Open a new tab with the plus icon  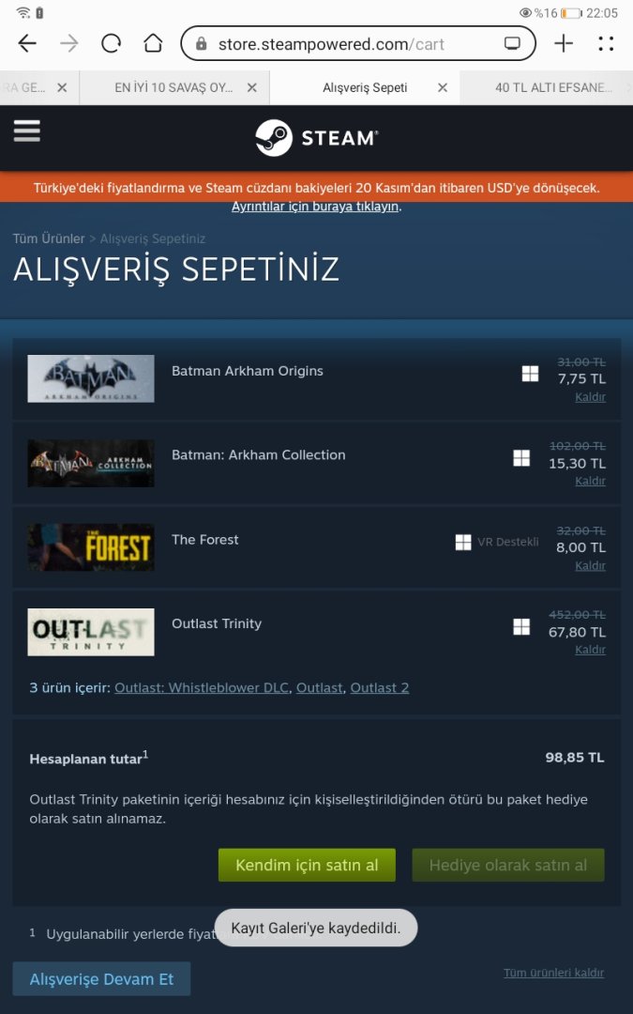pos(564,43)
